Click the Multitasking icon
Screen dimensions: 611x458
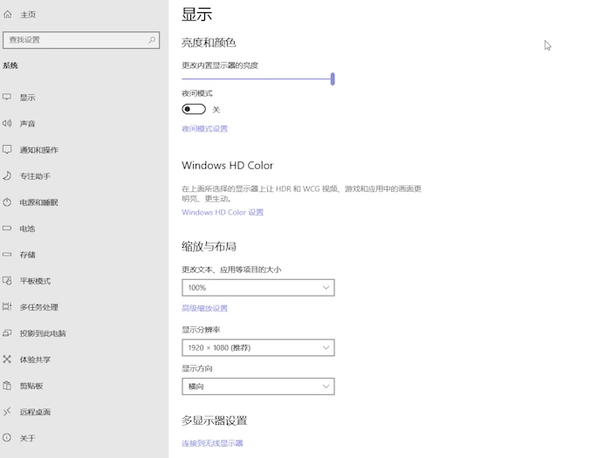[x=7, y=306]
